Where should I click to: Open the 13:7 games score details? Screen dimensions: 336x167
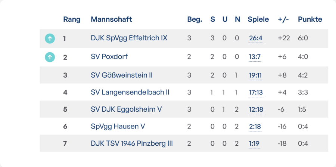point(255,57)
